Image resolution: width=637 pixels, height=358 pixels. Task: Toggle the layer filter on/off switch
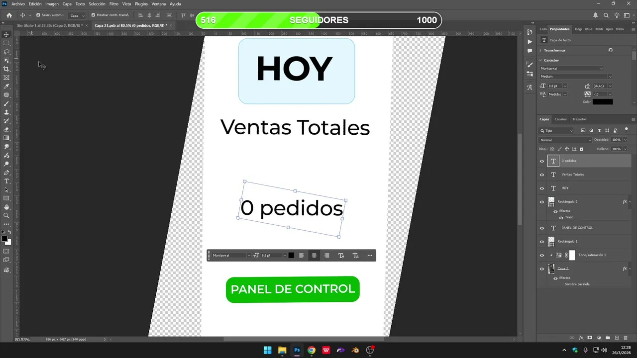[x=627, y=130]
